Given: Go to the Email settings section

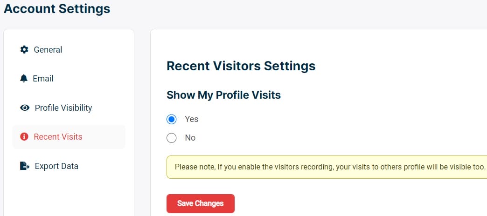Looking at the screenshot, I should 43,79.
